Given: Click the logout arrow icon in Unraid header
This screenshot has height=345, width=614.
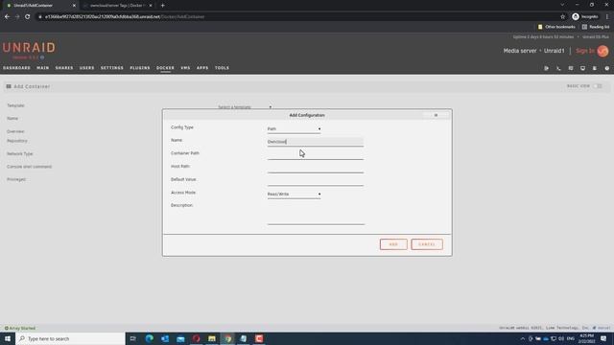Looking at the screenshot, I should coord(546,68).
